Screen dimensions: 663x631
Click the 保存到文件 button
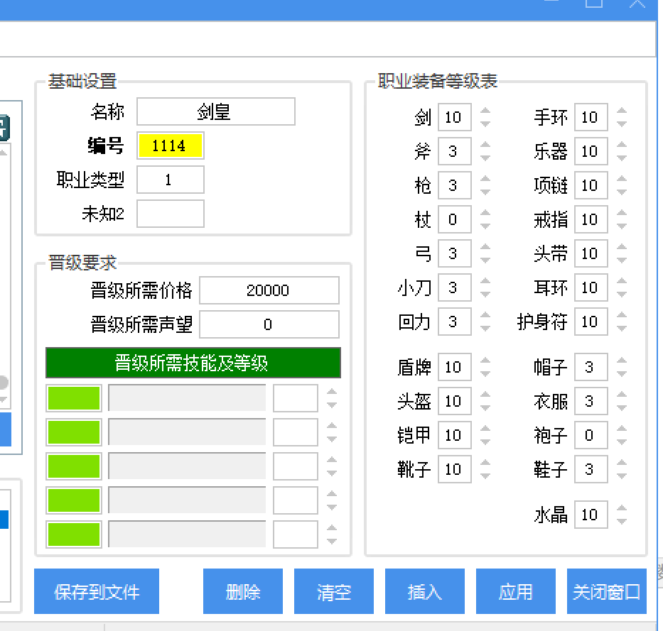pos(96,591)
